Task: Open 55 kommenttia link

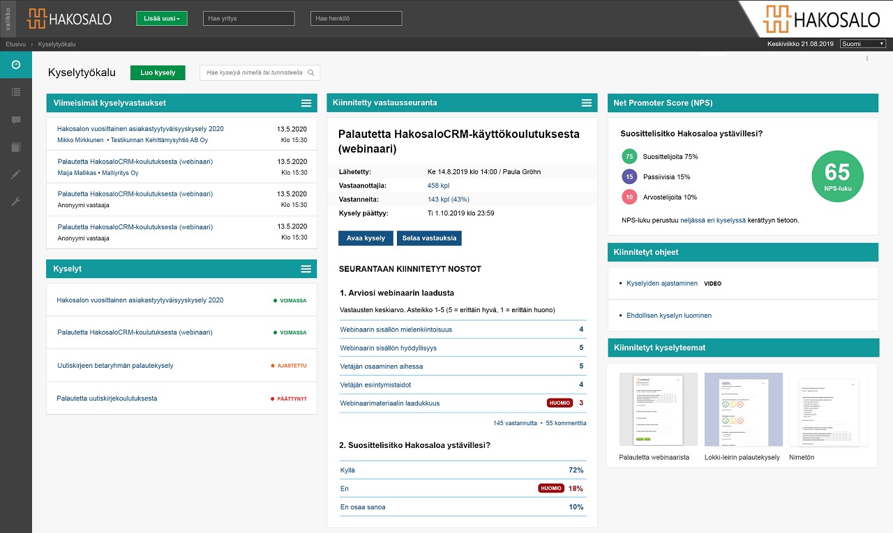Action: 566,423
